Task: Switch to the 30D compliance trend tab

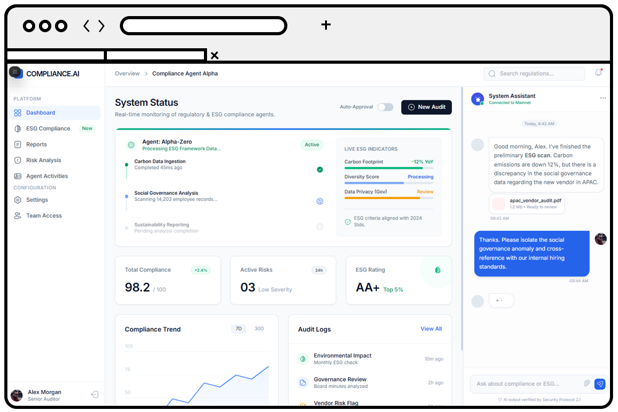Action: click(259, 328)
